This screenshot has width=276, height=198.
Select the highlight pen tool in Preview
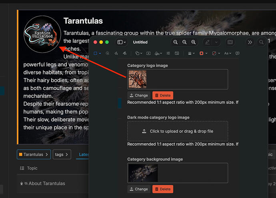pos(207,42)
